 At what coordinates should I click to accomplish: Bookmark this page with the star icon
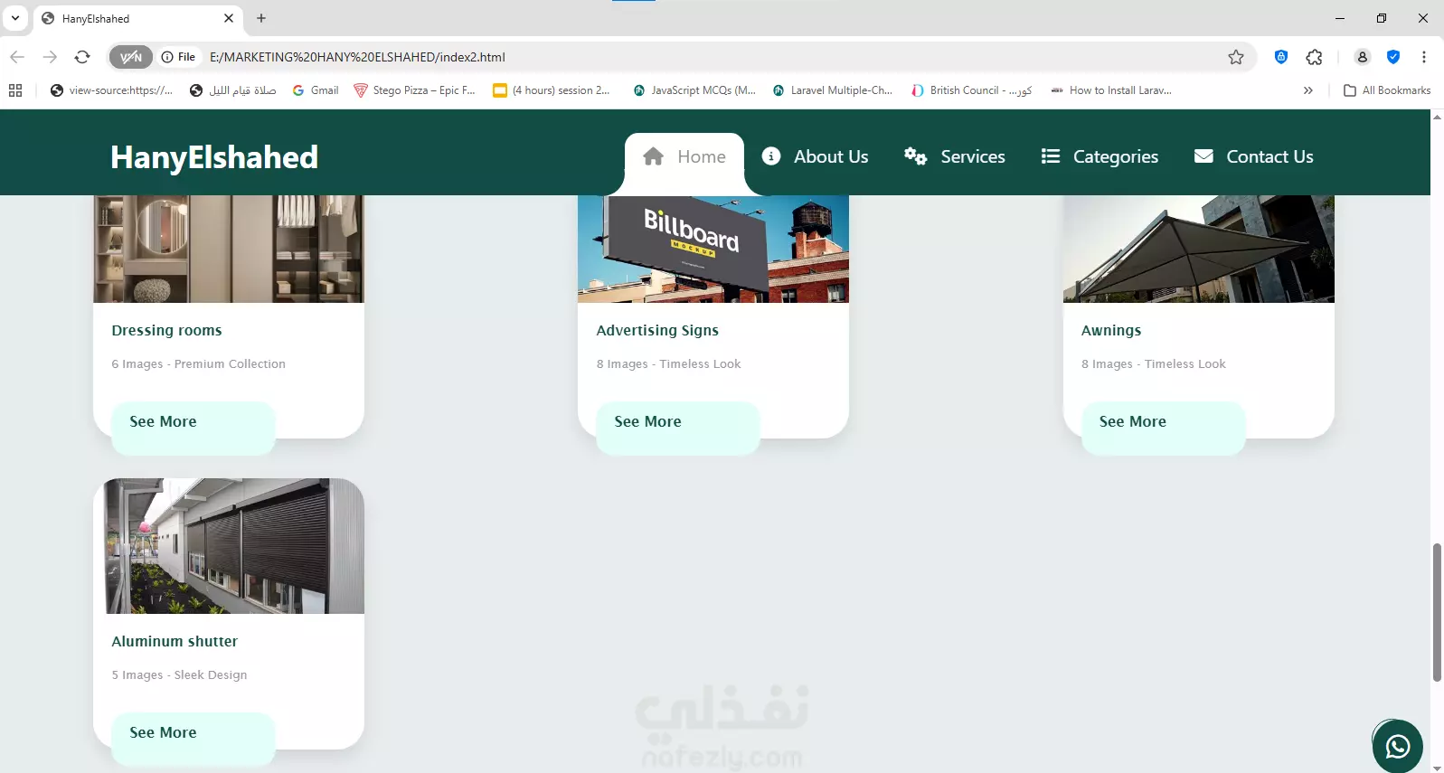pos(1236,57)
